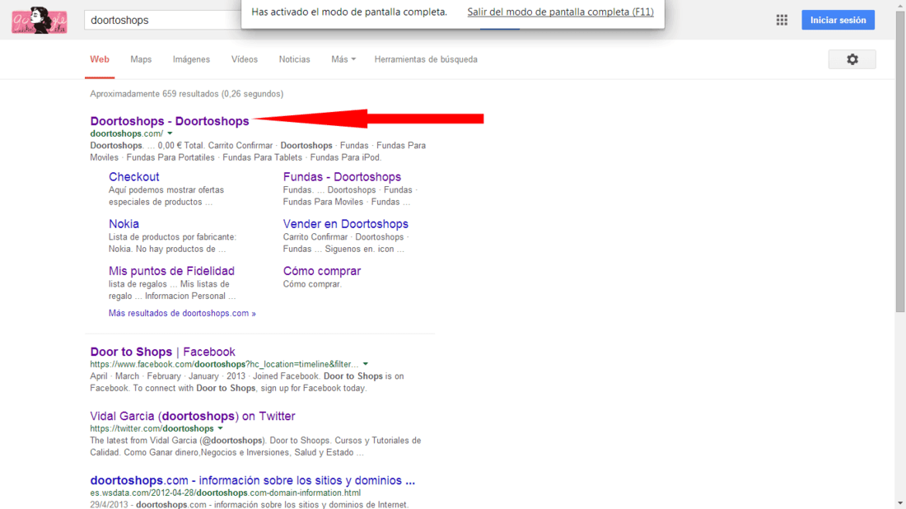Select the Web tab

click(100, 59)
